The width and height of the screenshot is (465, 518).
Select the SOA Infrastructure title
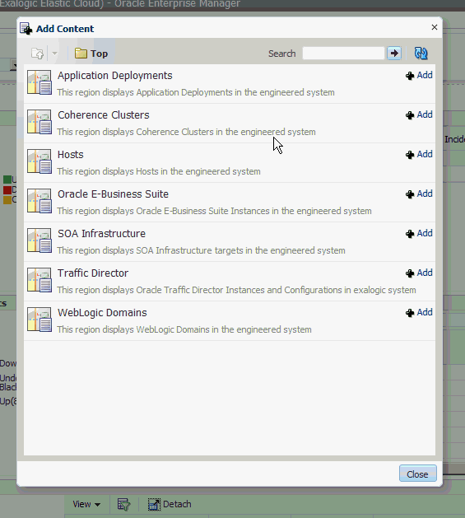coord(101,234)
